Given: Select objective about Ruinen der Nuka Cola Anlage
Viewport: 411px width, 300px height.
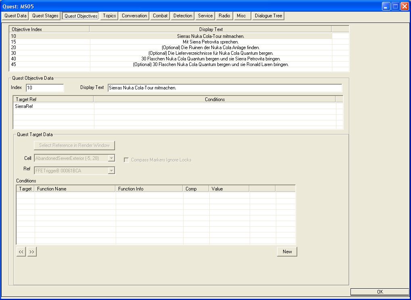Looking at the screenshot, I should coord(179,48).
